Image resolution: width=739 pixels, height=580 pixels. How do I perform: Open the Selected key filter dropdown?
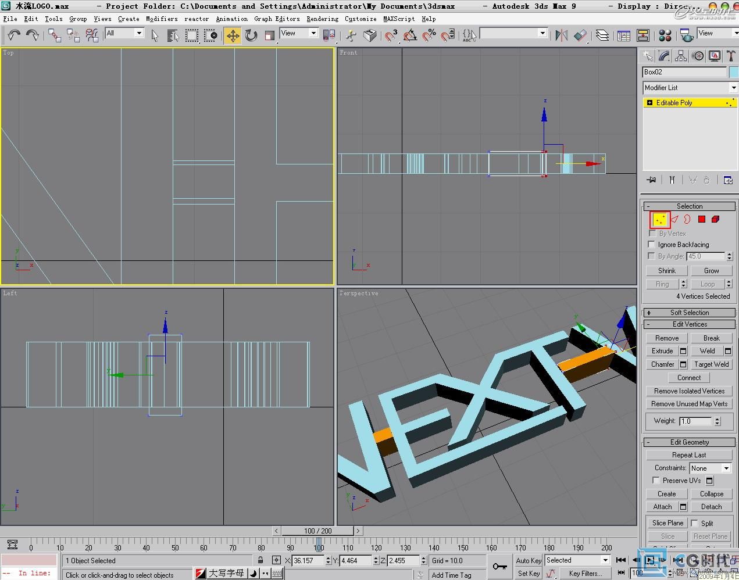coord(577,560)
